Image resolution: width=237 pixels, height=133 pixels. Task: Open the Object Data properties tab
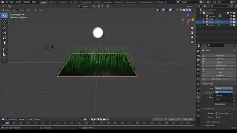coord(198,106)
